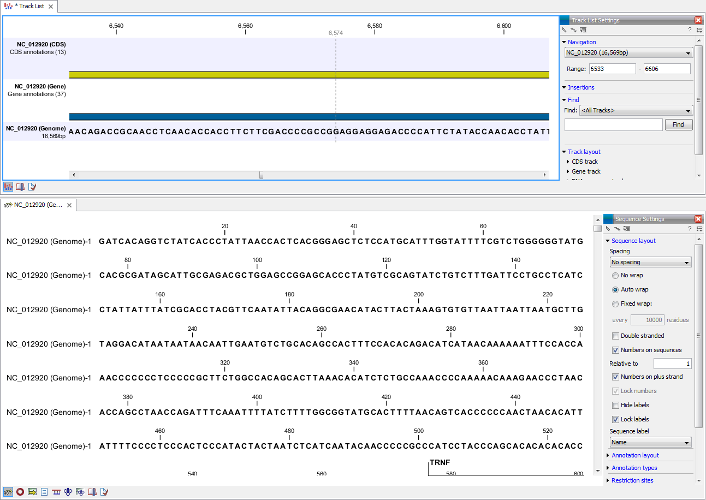Switch to the circular sequence view
The image size is (706, 500).
coord(20,492)
